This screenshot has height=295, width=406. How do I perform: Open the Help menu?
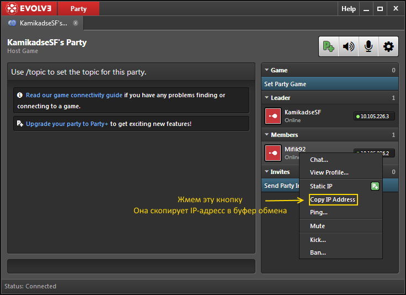349,9
